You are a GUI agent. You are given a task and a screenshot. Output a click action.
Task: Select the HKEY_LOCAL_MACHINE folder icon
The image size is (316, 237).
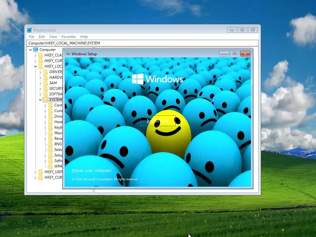point(40,66)
